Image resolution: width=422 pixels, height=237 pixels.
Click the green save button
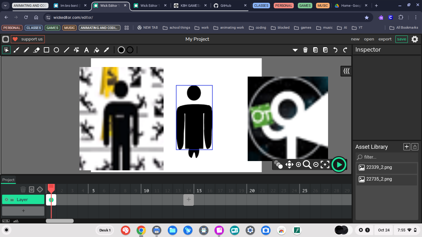point(402,39)
